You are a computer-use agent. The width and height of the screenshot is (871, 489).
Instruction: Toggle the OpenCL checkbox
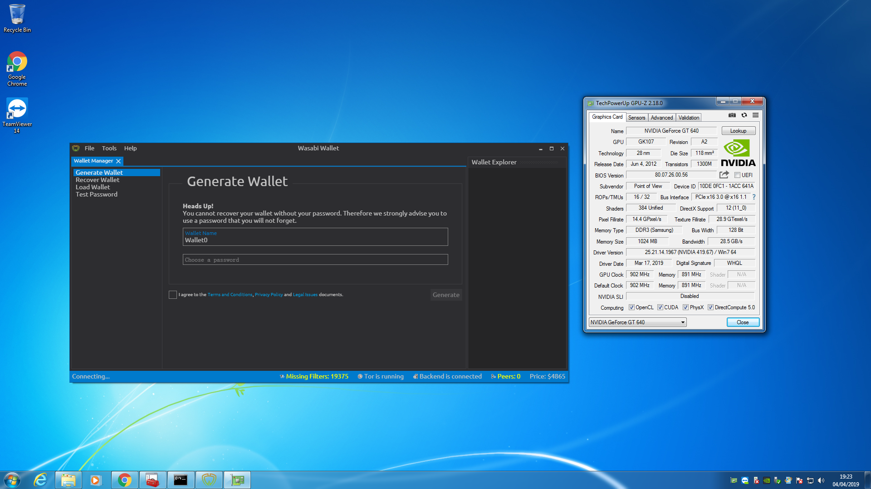click(x=631, y=307)
